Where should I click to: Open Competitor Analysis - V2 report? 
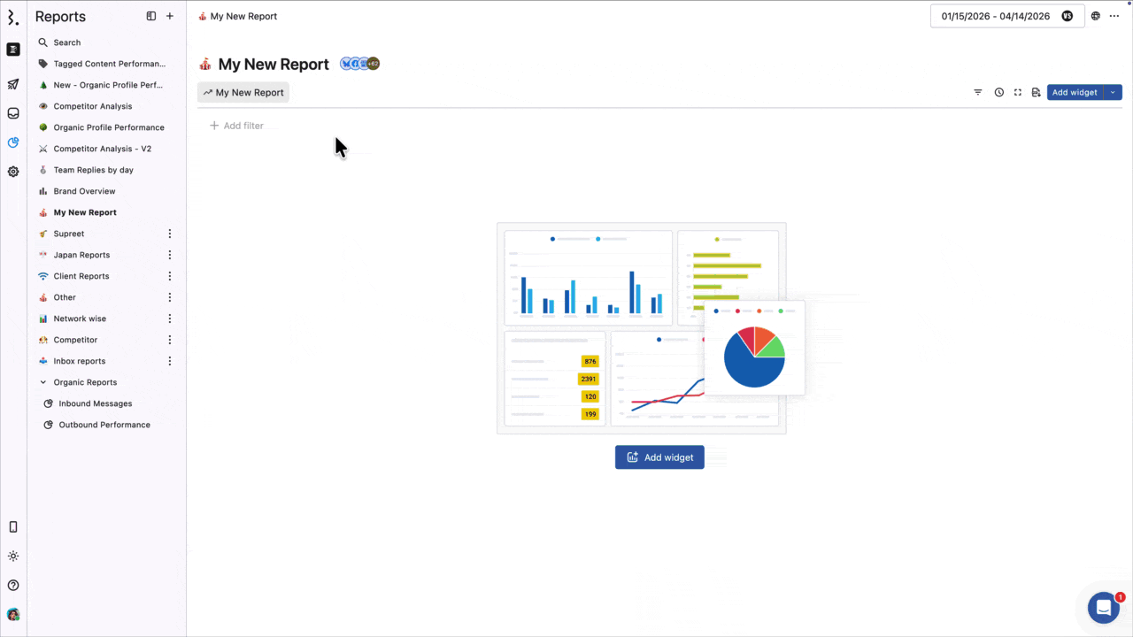point(102,149)
